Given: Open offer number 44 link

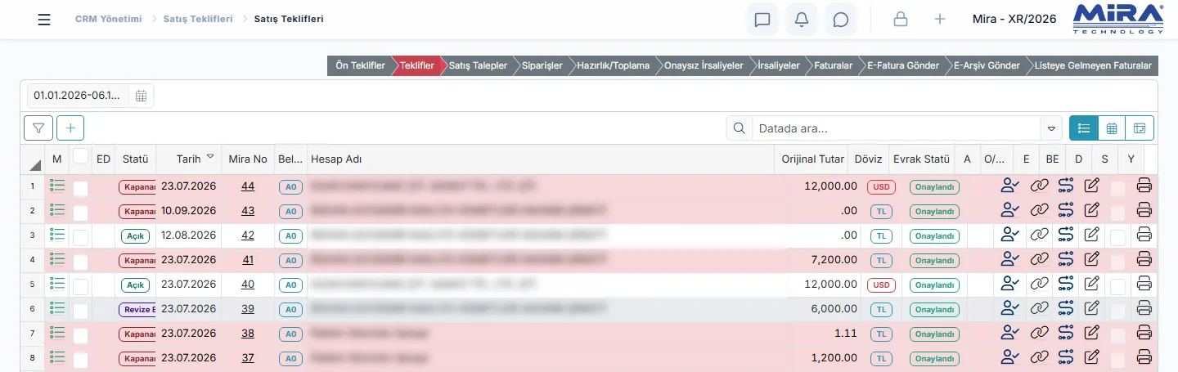Looking at the screenshot, I should [x=248, y=186].
